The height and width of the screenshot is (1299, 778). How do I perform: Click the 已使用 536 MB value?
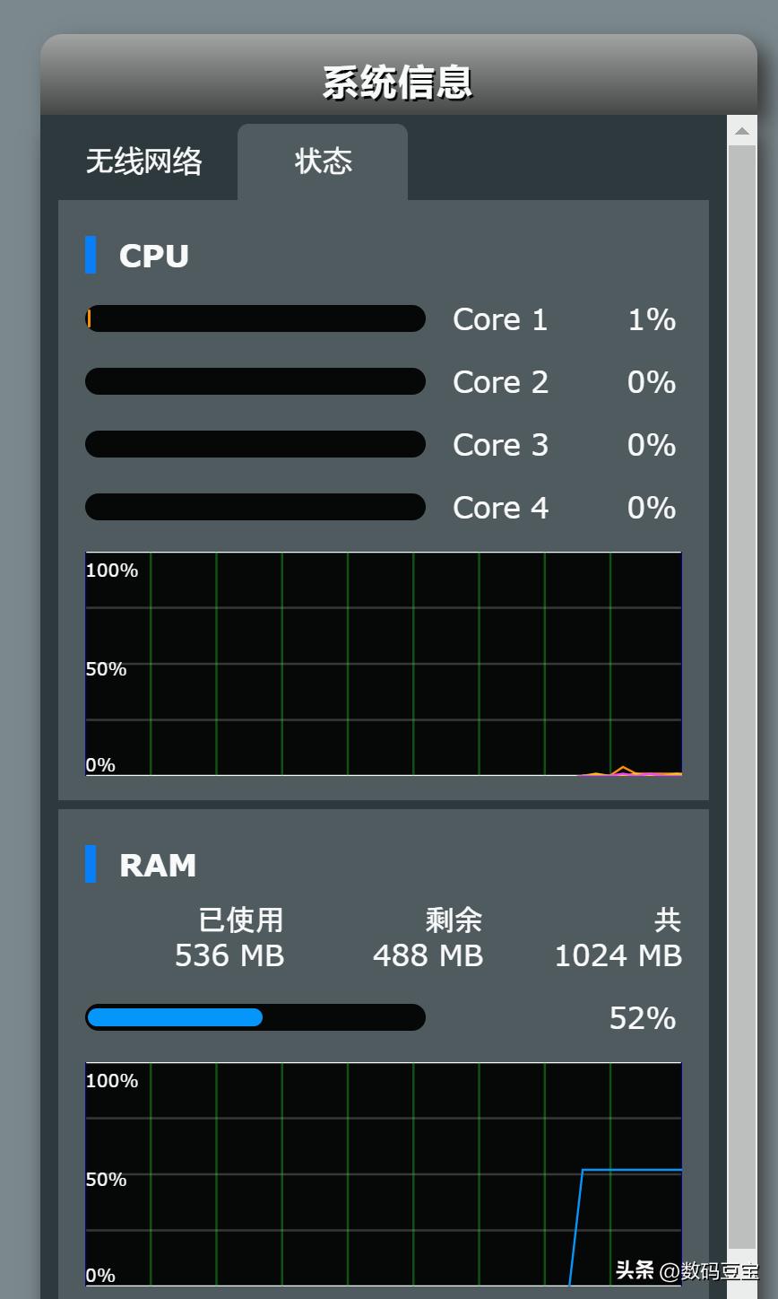click(x=229, y=955)
